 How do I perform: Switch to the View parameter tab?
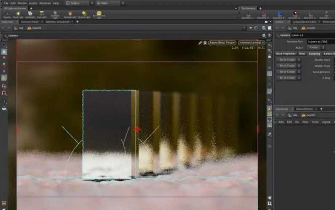tap(302, 54)
